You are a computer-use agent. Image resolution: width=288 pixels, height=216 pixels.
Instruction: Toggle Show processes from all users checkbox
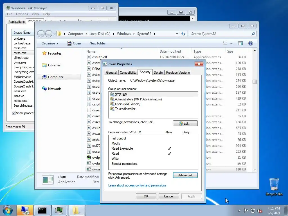tap(13, 113)
